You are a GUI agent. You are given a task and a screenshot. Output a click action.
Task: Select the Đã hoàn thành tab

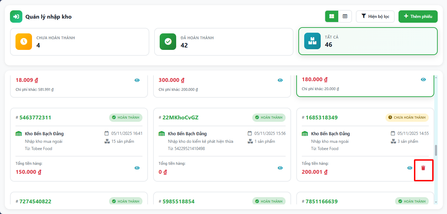pos(224,42)
